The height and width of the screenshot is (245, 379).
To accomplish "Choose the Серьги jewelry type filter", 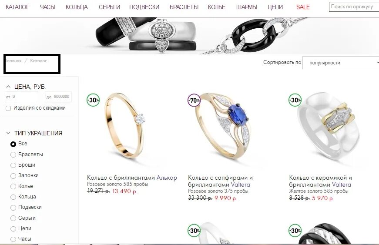I will 13,218.
